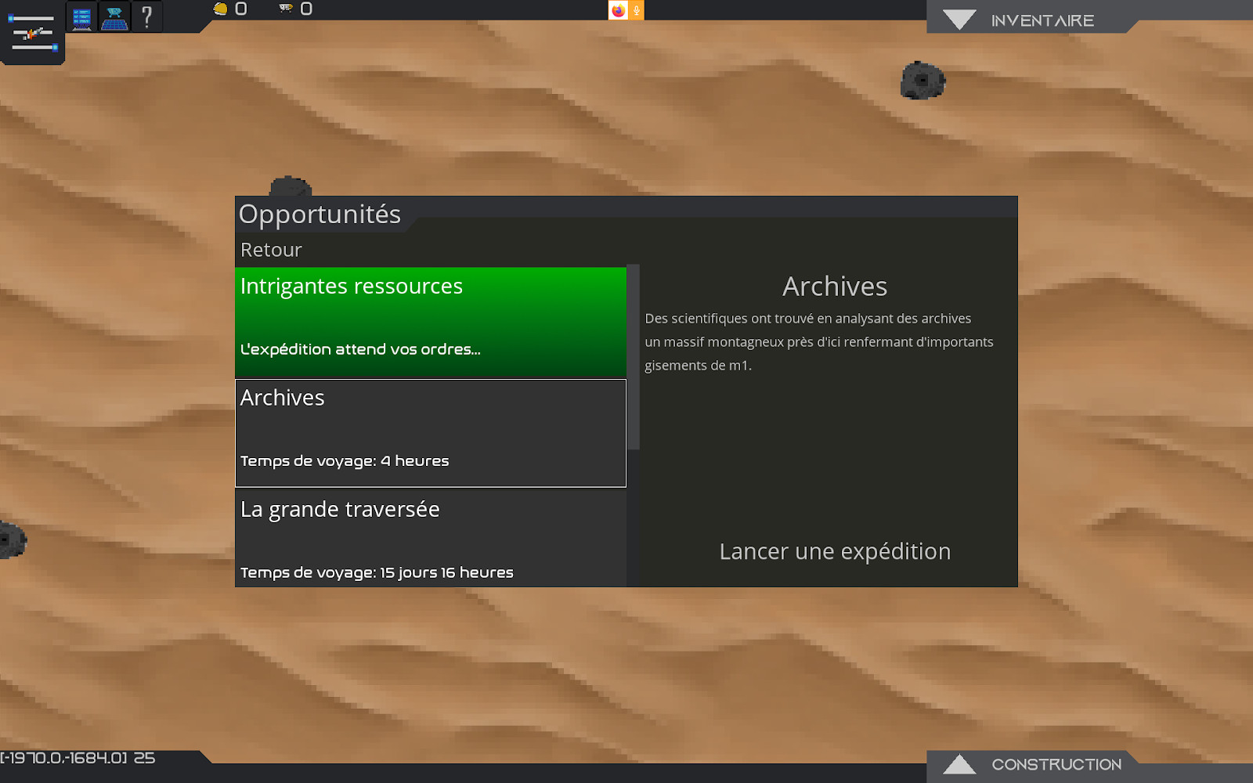Open the Construction tab label

click(x=1056, y=764)
